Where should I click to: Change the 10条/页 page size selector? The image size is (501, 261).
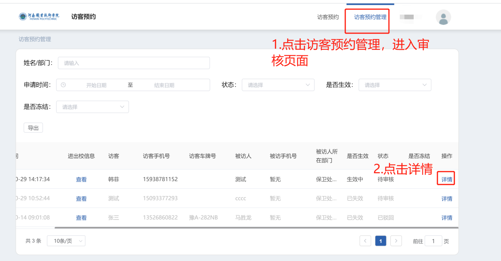coord(66,241)
